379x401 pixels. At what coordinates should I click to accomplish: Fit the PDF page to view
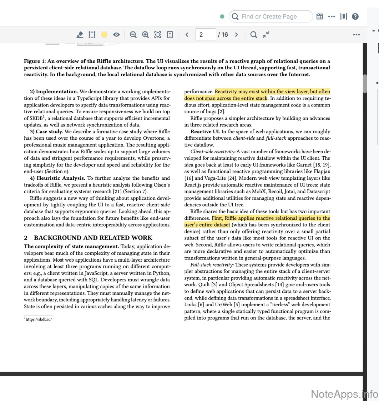click(x=157, y=35)
